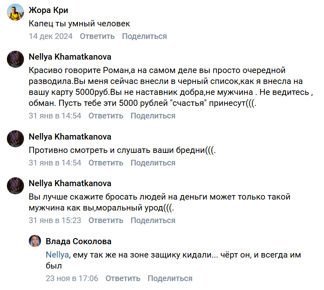Click Ответить under Жора Кри's comment
The image size is (324, 290).
pyautogui.click(x=97, y=36)
